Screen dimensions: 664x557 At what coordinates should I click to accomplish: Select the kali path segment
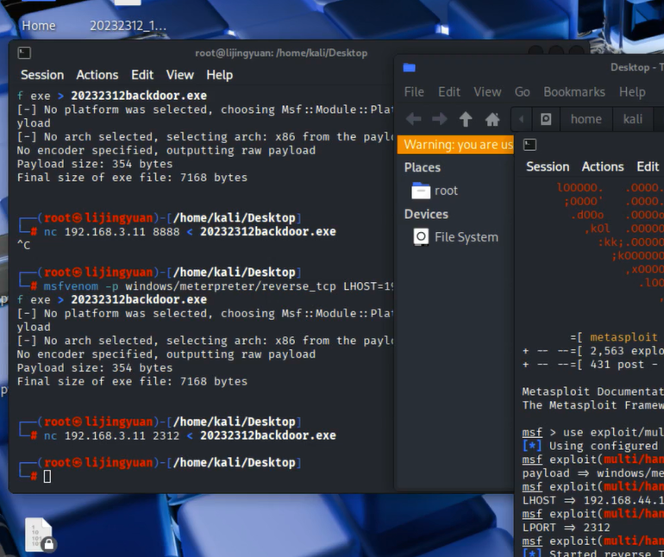point(633,120)
